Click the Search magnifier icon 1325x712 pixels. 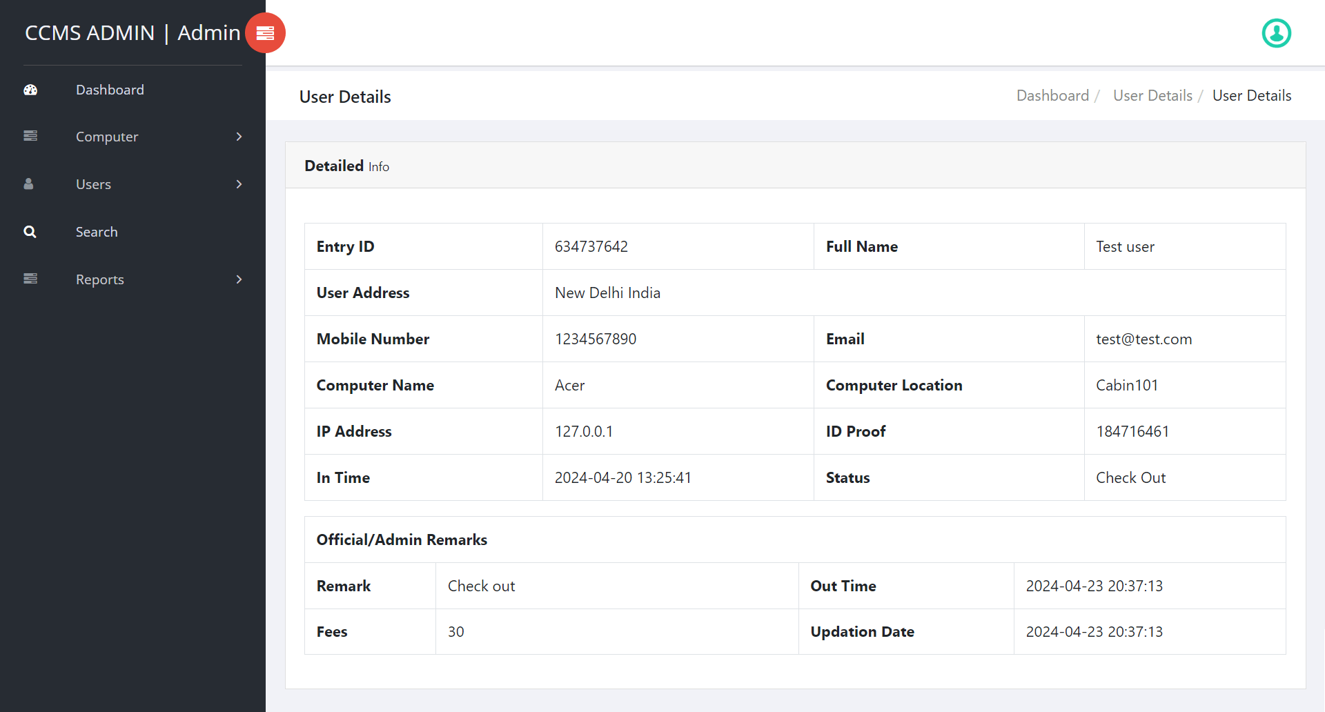pos(30,231)
